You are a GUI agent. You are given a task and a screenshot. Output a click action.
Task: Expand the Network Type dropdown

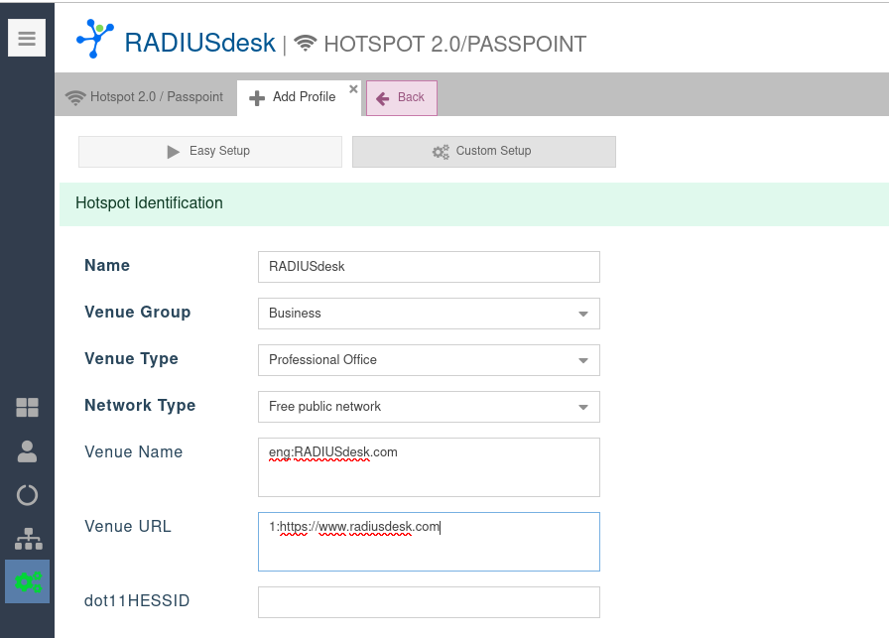pos(582,407)
